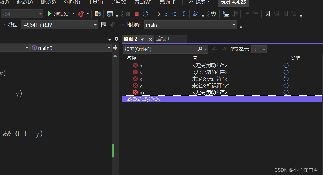Click the Pause debugging icon
Image resolution: width=323 pixels, height=175 pixels.
(x=128, y=14)
